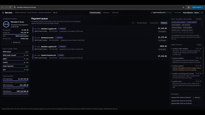Click the explain_hold tool chip
The height and width of the screenshot is (115, 205).
(176, 30)
